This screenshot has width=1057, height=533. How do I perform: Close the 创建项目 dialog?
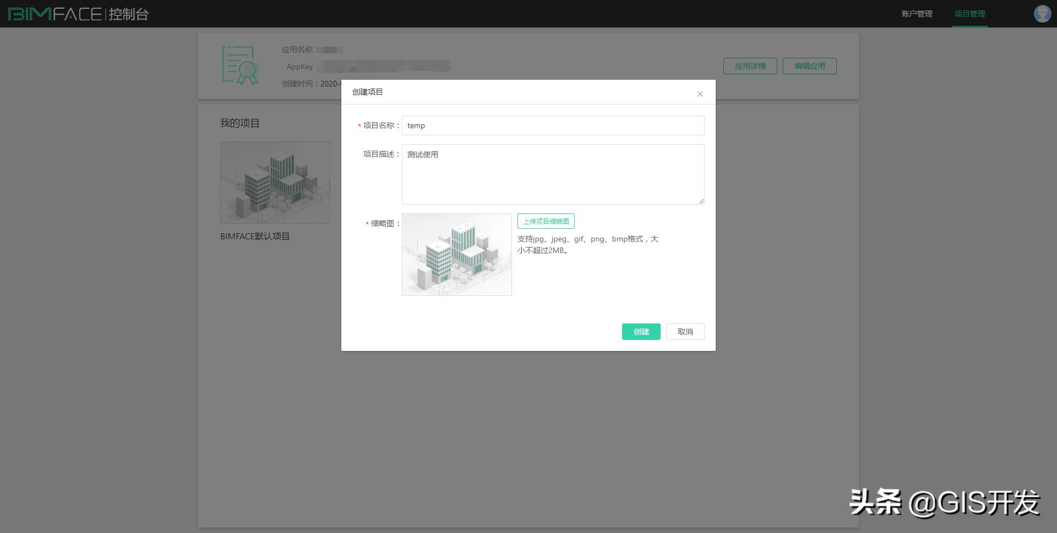(700, 94)
